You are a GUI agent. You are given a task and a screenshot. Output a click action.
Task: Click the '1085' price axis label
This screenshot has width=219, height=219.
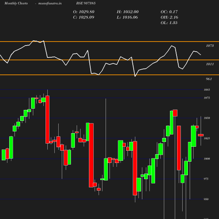click(x=207, y=90)
